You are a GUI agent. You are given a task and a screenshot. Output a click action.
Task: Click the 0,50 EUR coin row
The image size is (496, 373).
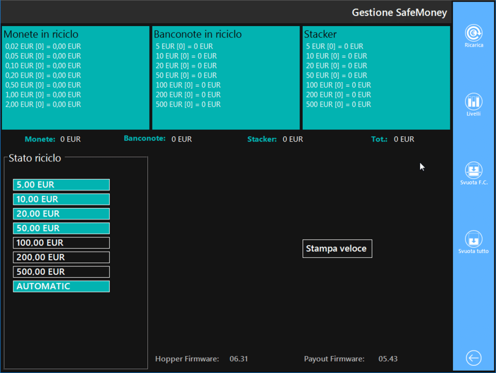coord(43,85)
